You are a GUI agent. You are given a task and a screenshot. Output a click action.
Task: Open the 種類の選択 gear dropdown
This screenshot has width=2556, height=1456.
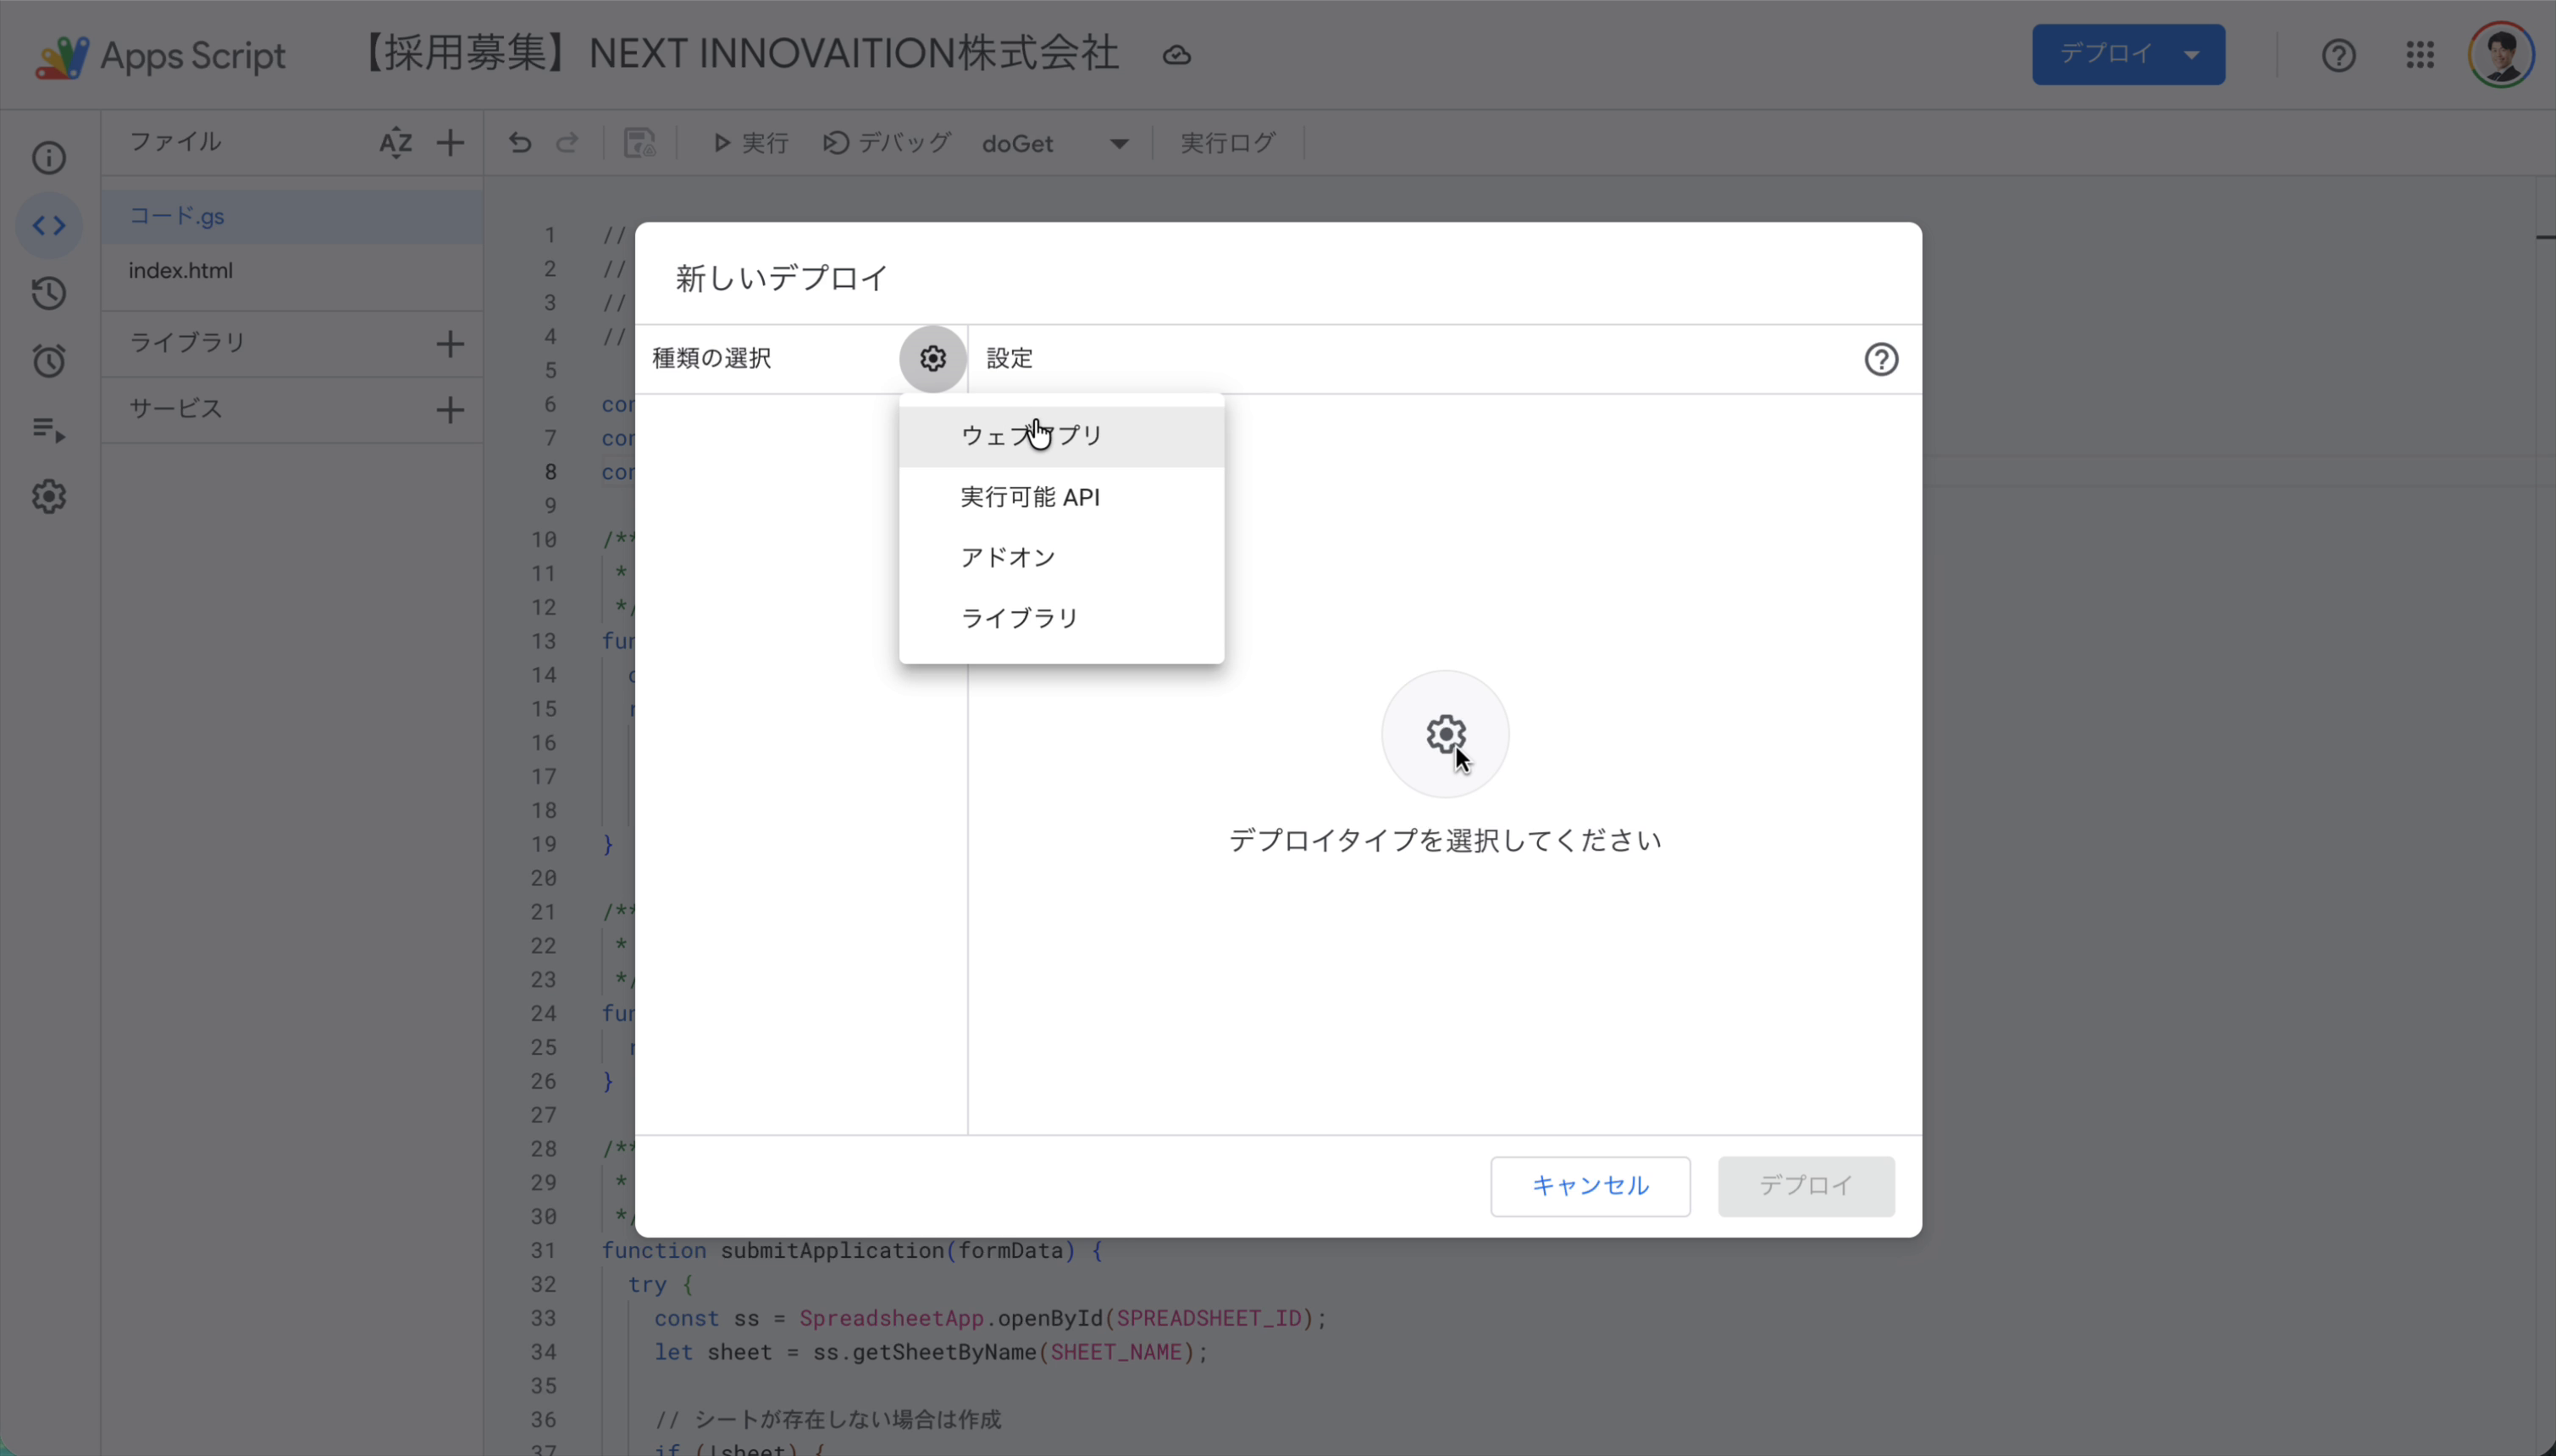coord(931,358)
